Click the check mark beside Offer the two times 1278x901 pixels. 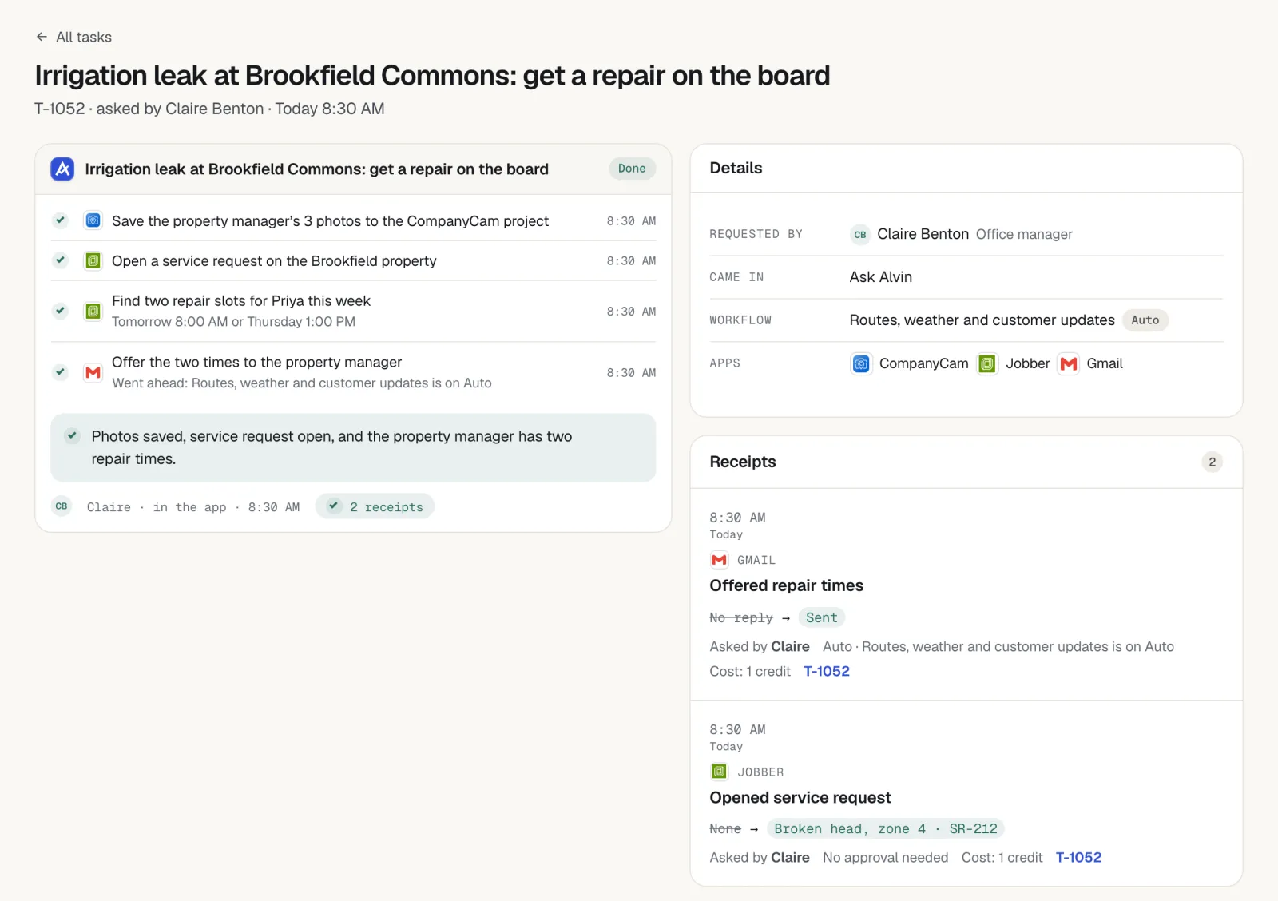click(x=60, y=372)
